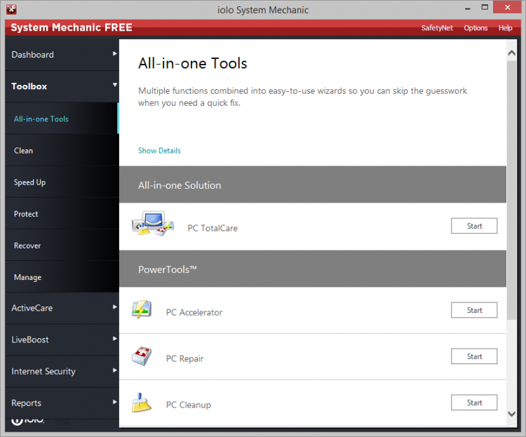Click the vertical scrollbar thumb
The width and height of the screenshot is (526, 437).
(x=511, y=190)
